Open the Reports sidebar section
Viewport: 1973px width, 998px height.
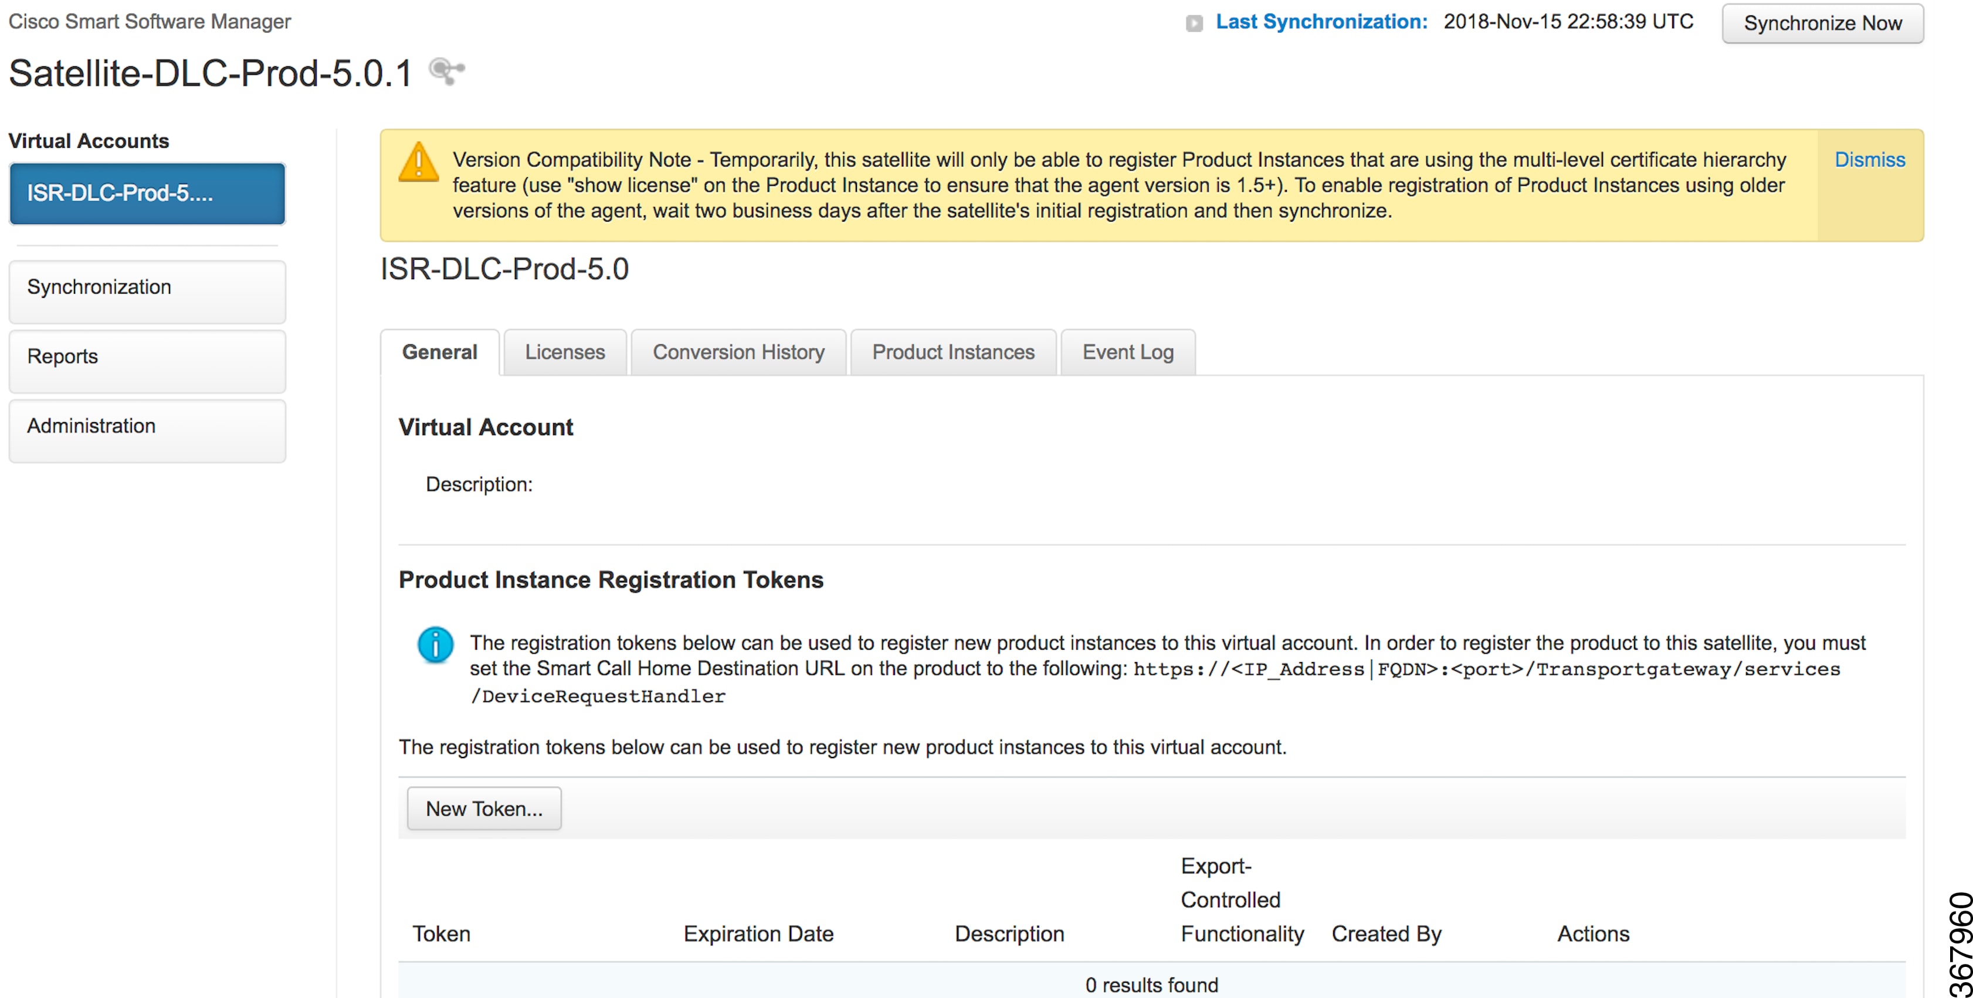147,358
